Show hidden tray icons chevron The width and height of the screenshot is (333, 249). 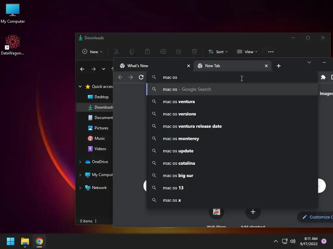click(276, 241)
